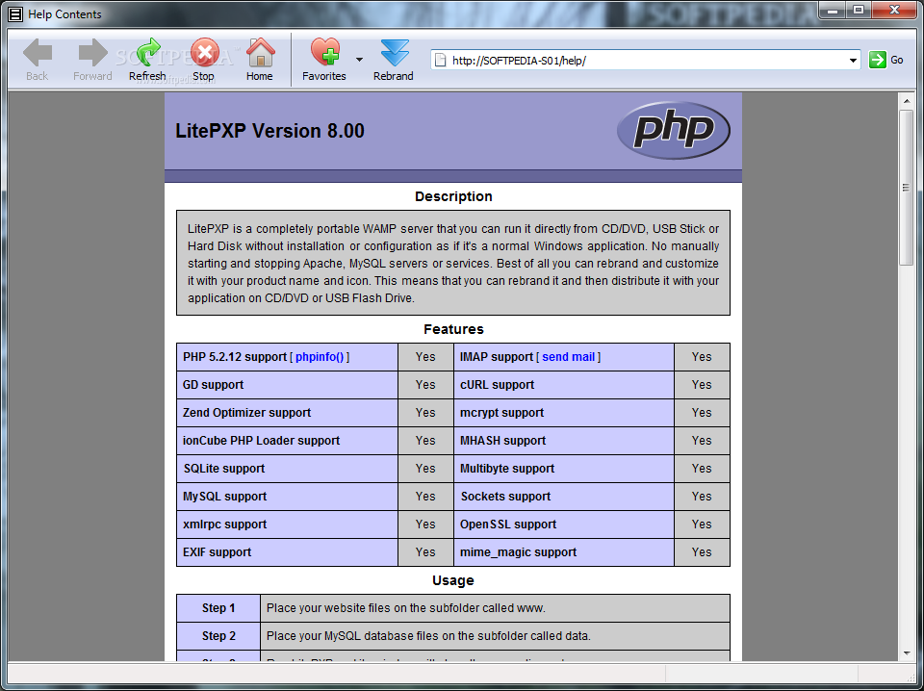This screenshot has height=691, width=924.
Task: Click inside the URL address field
Action: pyautogui.click(x=645, y=60)
